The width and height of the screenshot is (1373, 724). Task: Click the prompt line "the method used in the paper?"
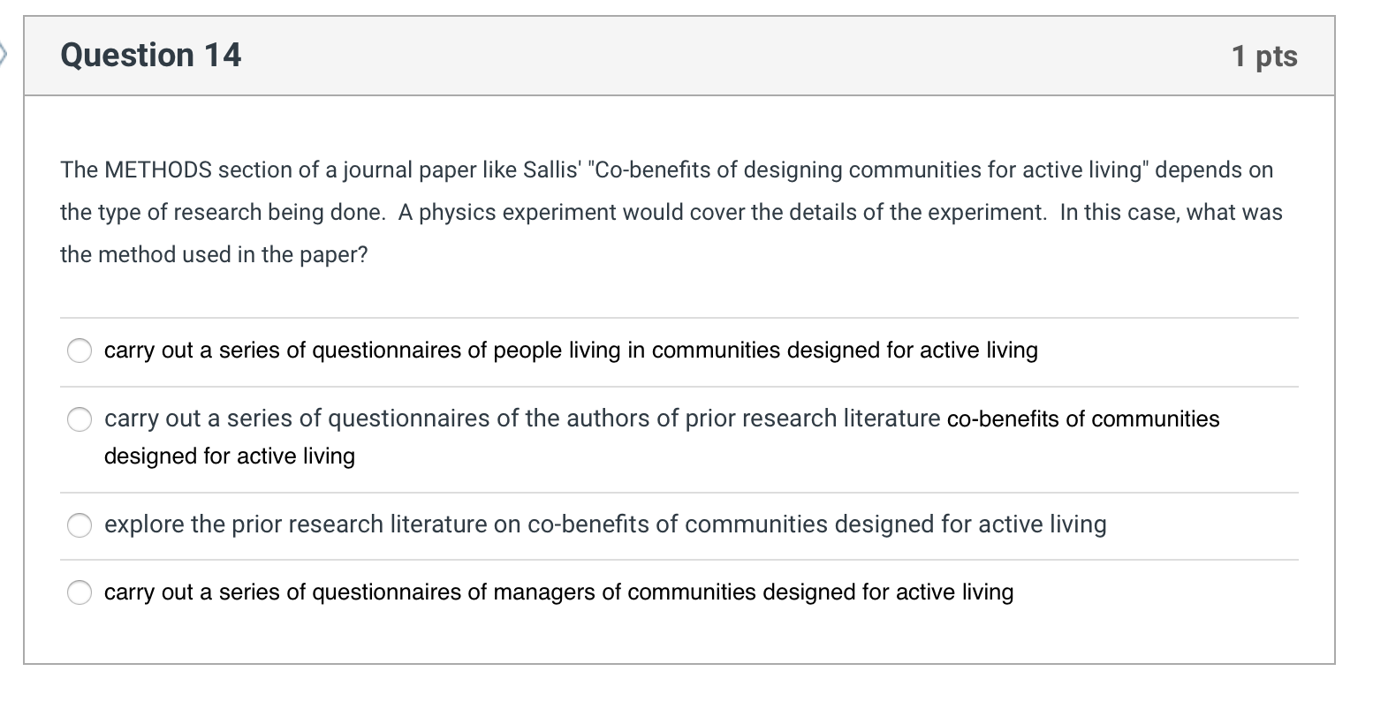point(213,254)
